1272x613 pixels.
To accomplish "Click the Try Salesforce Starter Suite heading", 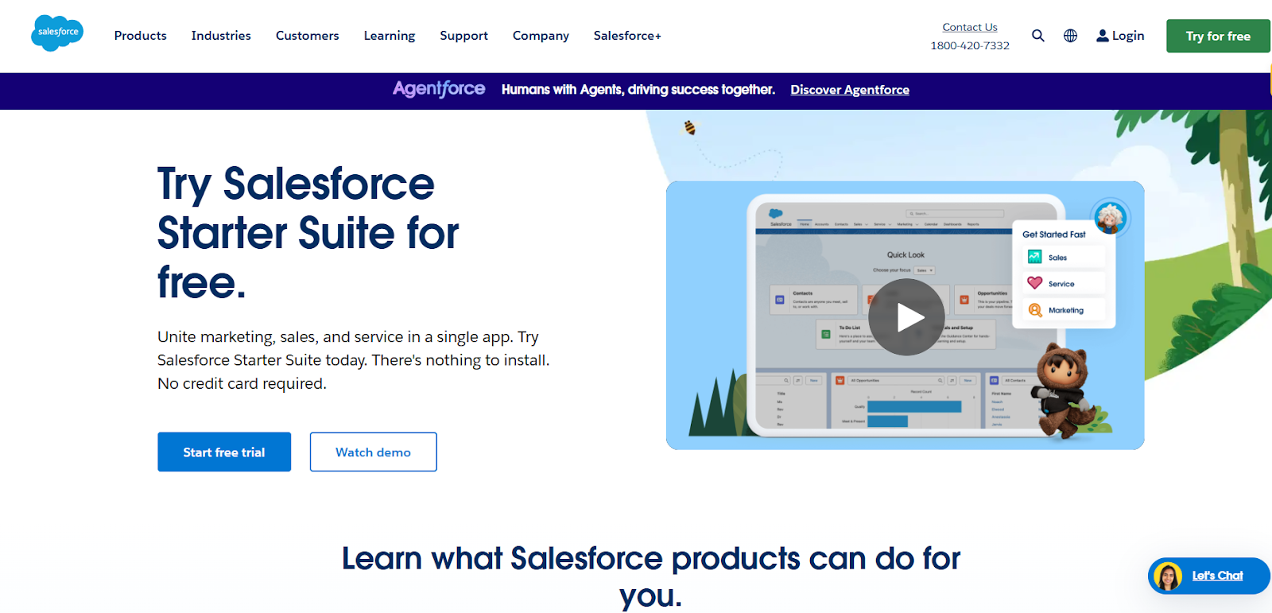I will (308, 233).
